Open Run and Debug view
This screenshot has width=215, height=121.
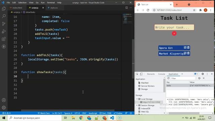coord(4,31)
